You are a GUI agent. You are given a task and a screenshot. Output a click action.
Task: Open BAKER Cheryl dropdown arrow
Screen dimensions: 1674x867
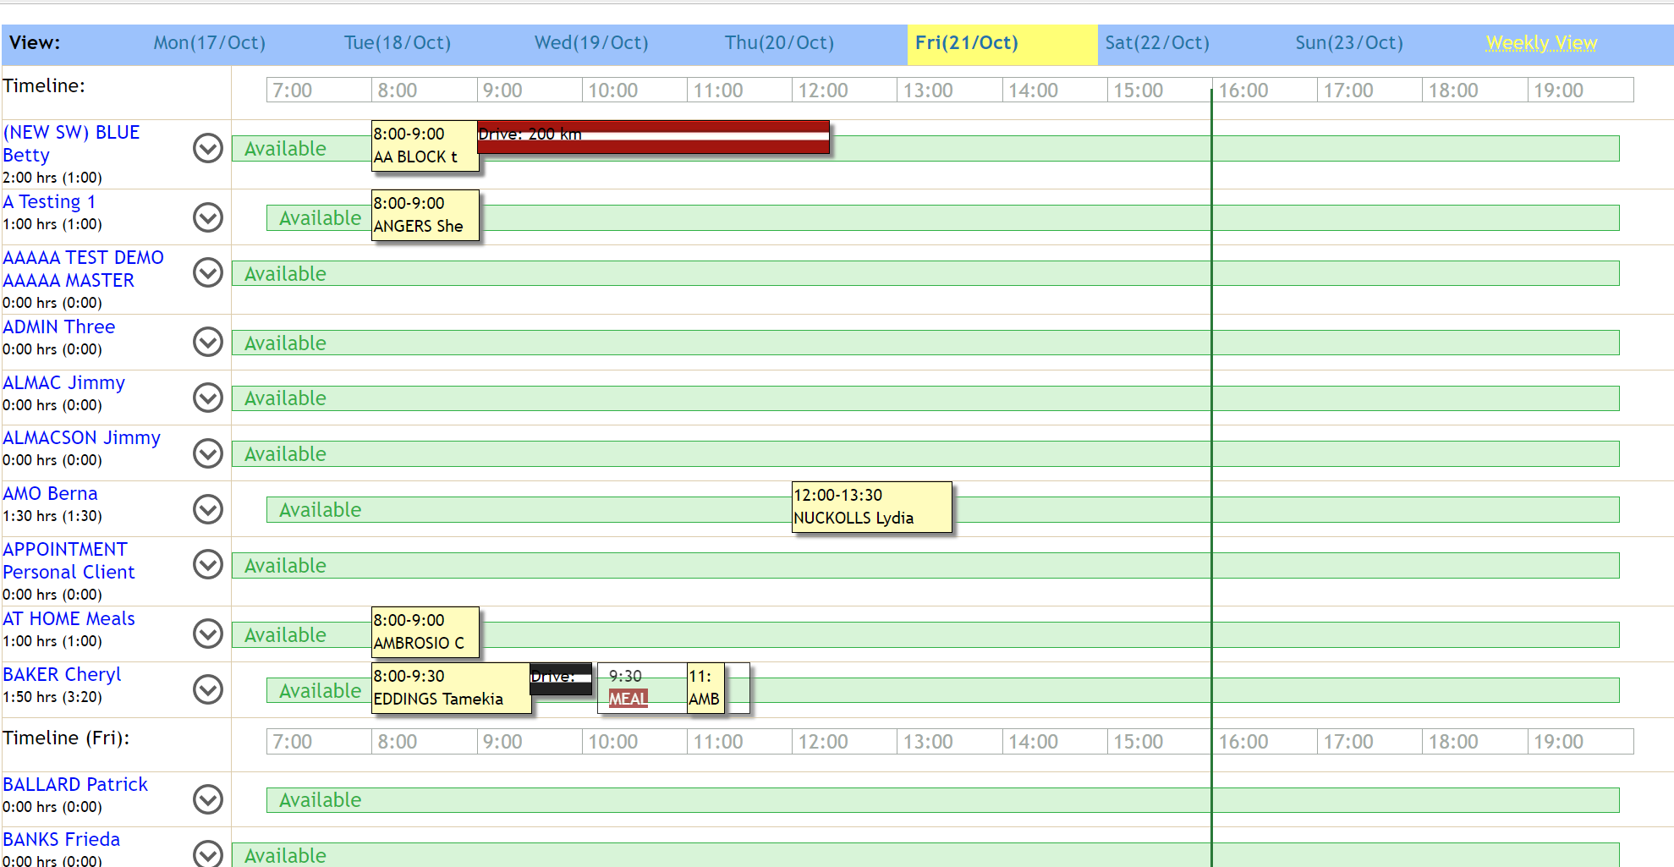(207, 689)
